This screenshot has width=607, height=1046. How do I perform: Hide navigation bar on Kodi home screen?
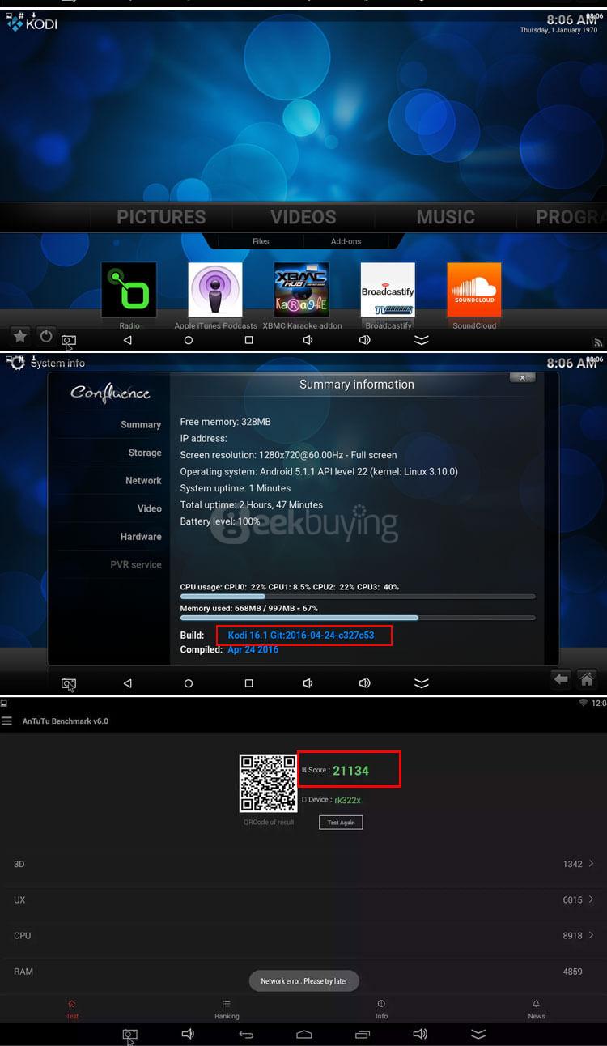(x=422, y=341)
